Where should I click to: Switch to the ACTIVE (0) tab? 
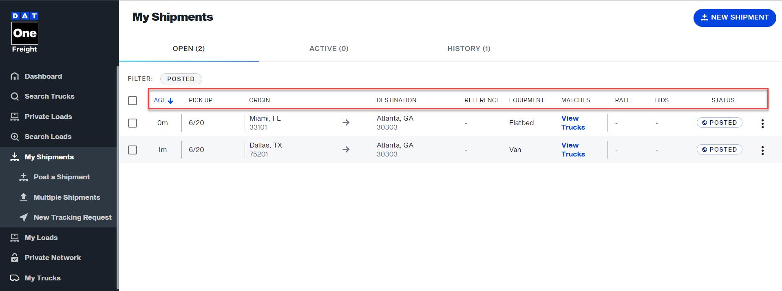[x=329, y=48]
